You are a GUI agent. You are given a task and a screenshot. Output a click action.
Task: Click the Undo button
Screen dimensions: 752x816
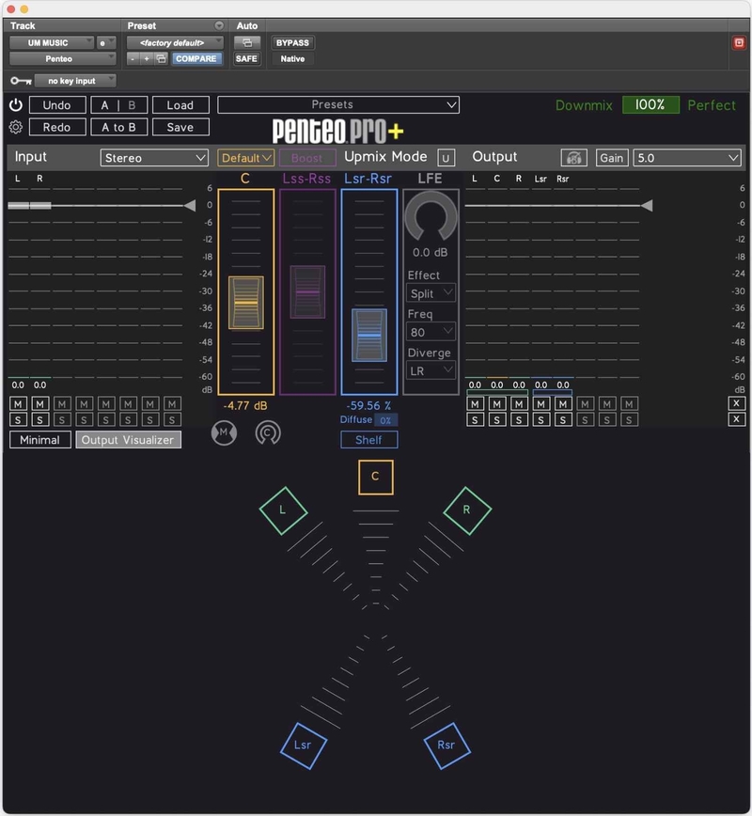point(57,105)
